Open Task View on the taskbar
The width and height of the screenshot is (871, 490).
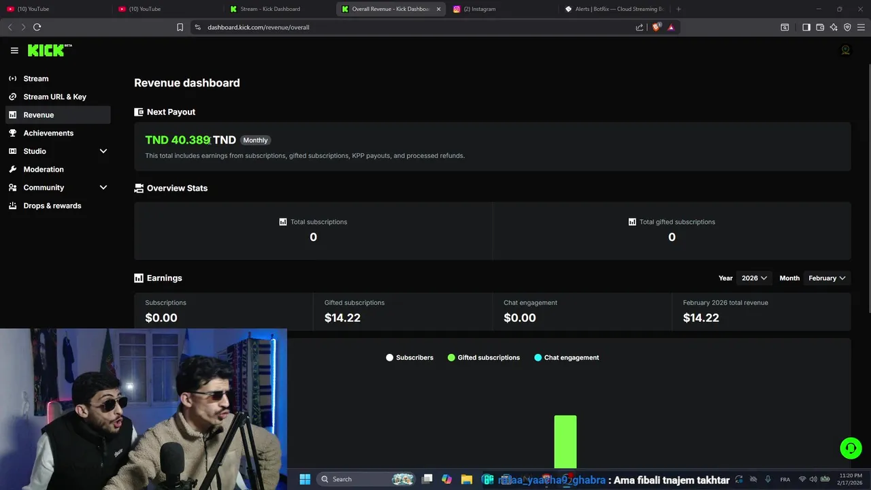tap(427, 479)
